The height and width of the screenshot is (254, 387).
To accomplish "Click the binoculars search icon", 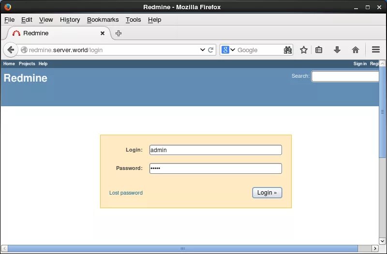I will click(x=288, y=50).
